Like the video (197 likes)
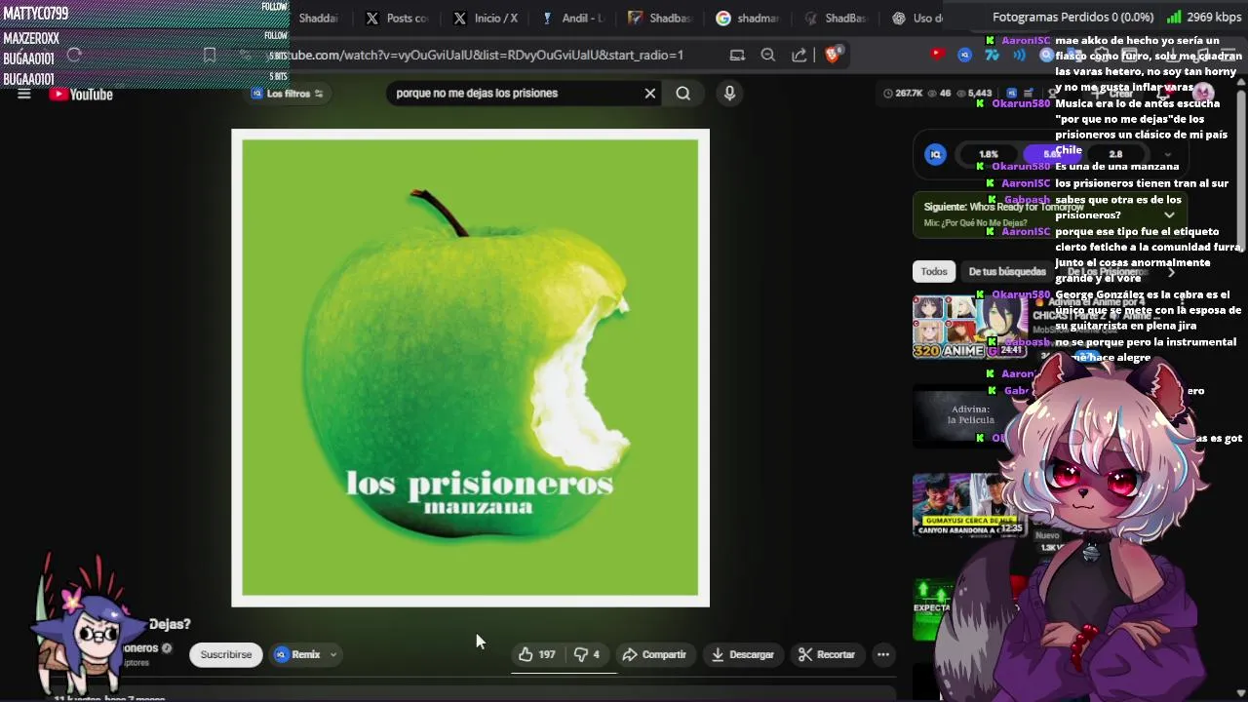1248x702 pixels. click(537, 654)
